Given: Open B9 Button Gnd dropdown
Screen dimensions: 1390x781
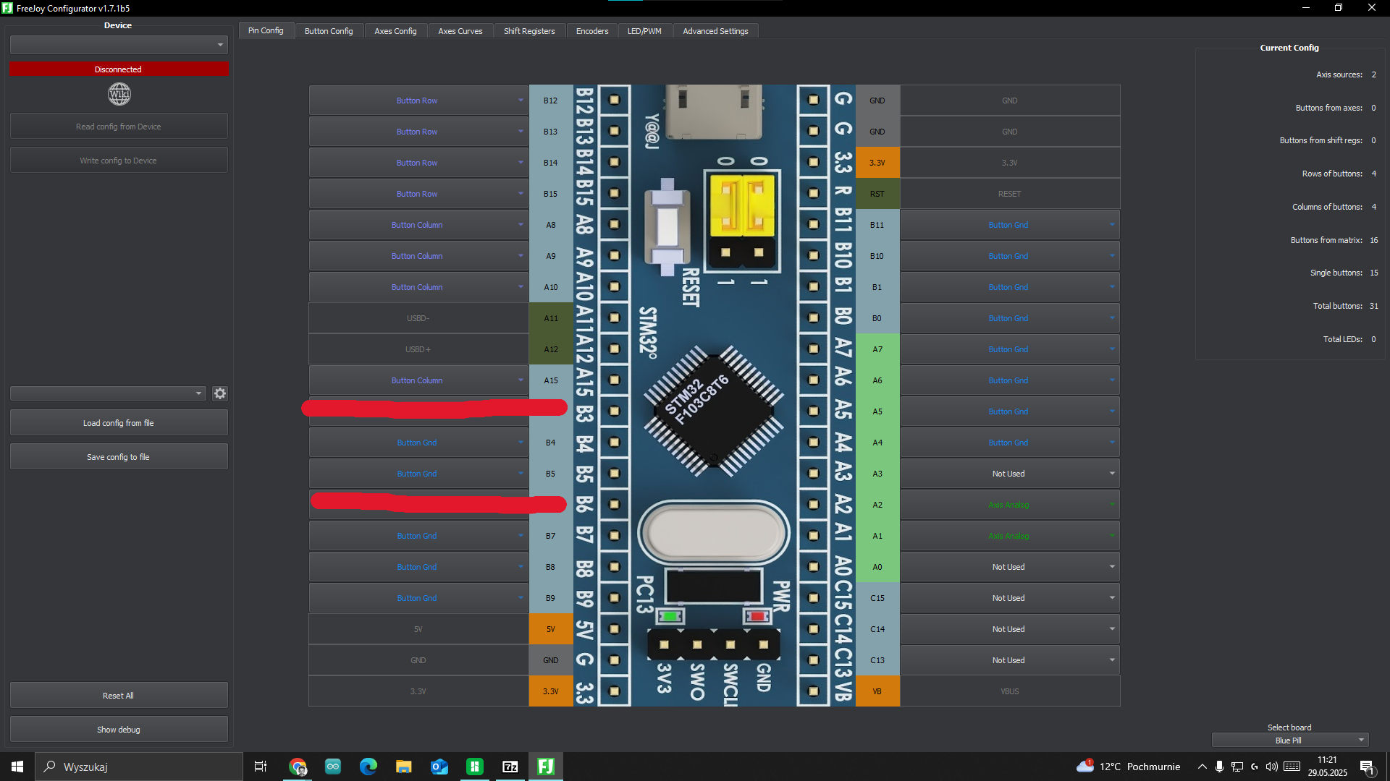Looking at the screenshot, I should tap(418, 598).
